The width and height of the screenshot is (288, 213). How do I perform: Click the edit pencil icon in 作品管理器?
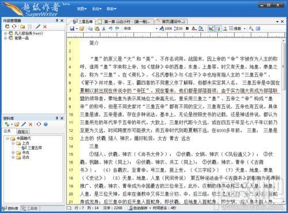[38, 26]
